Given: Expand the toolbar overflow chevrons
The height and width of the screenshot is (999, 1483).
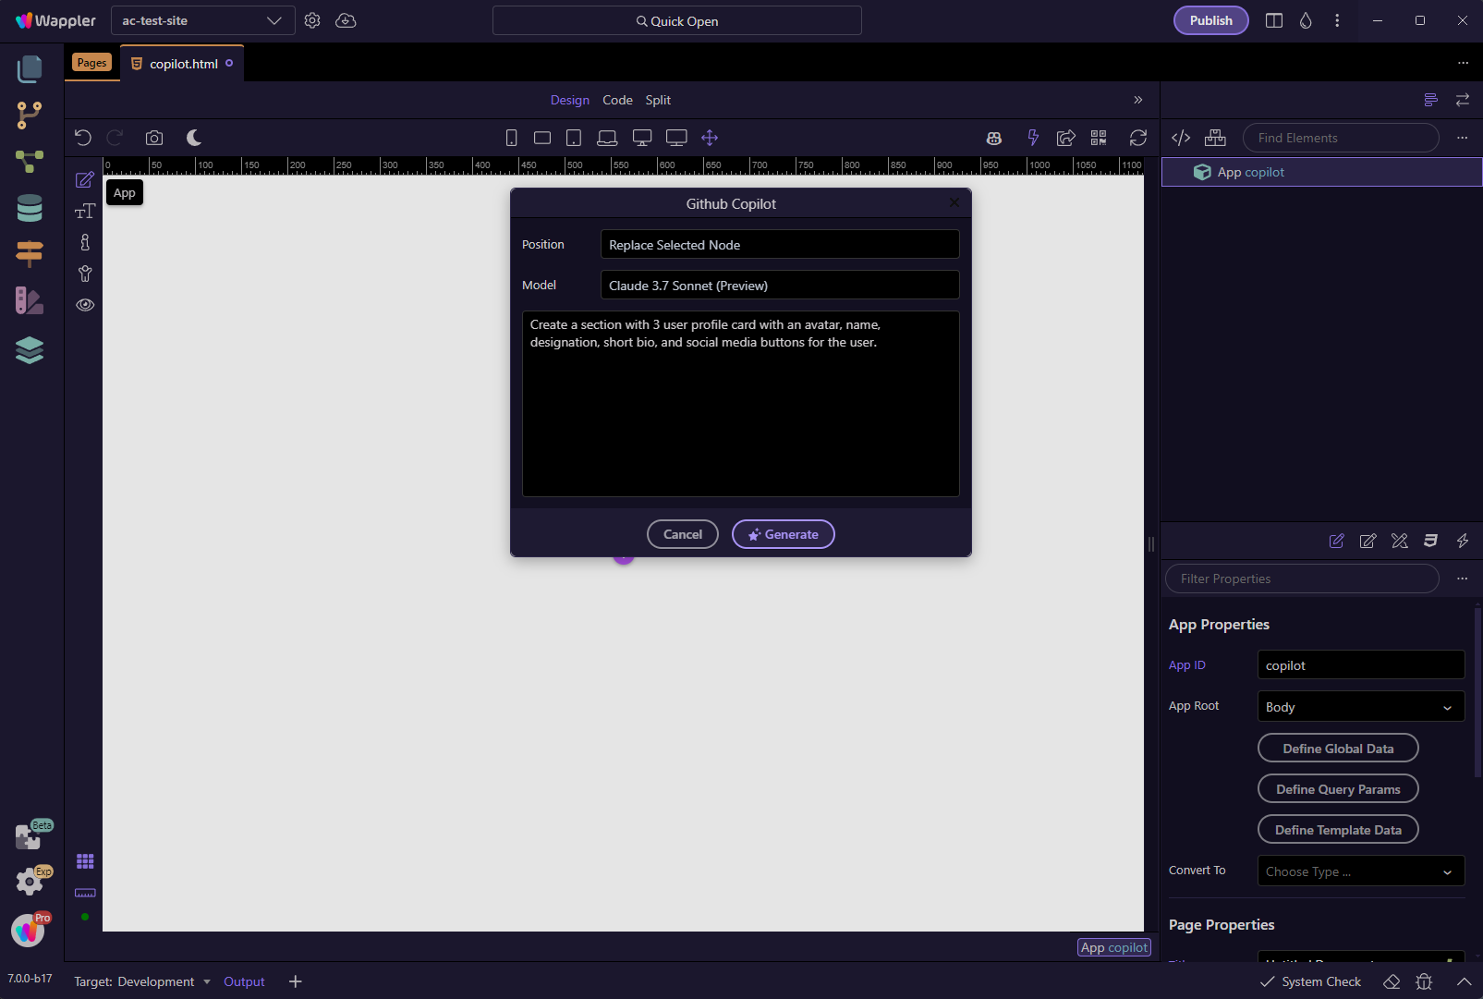Looking at the screenshot, I should pyautogui.click(x=1138, y=100).
